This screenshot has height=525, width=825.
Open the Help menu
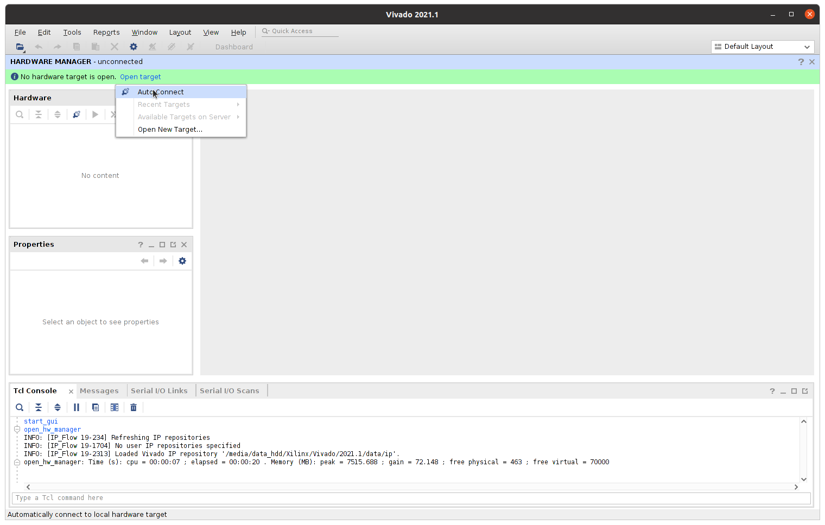pos(238,32)
